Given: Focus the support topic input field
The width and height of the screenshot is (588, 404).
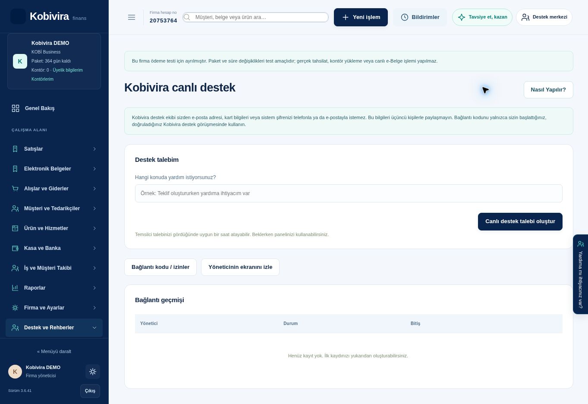Looking at the screenshot, I should [349, 193].
